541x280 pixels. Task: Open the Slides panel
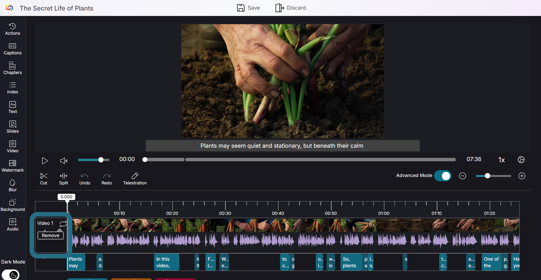click(x=13, y=127)
